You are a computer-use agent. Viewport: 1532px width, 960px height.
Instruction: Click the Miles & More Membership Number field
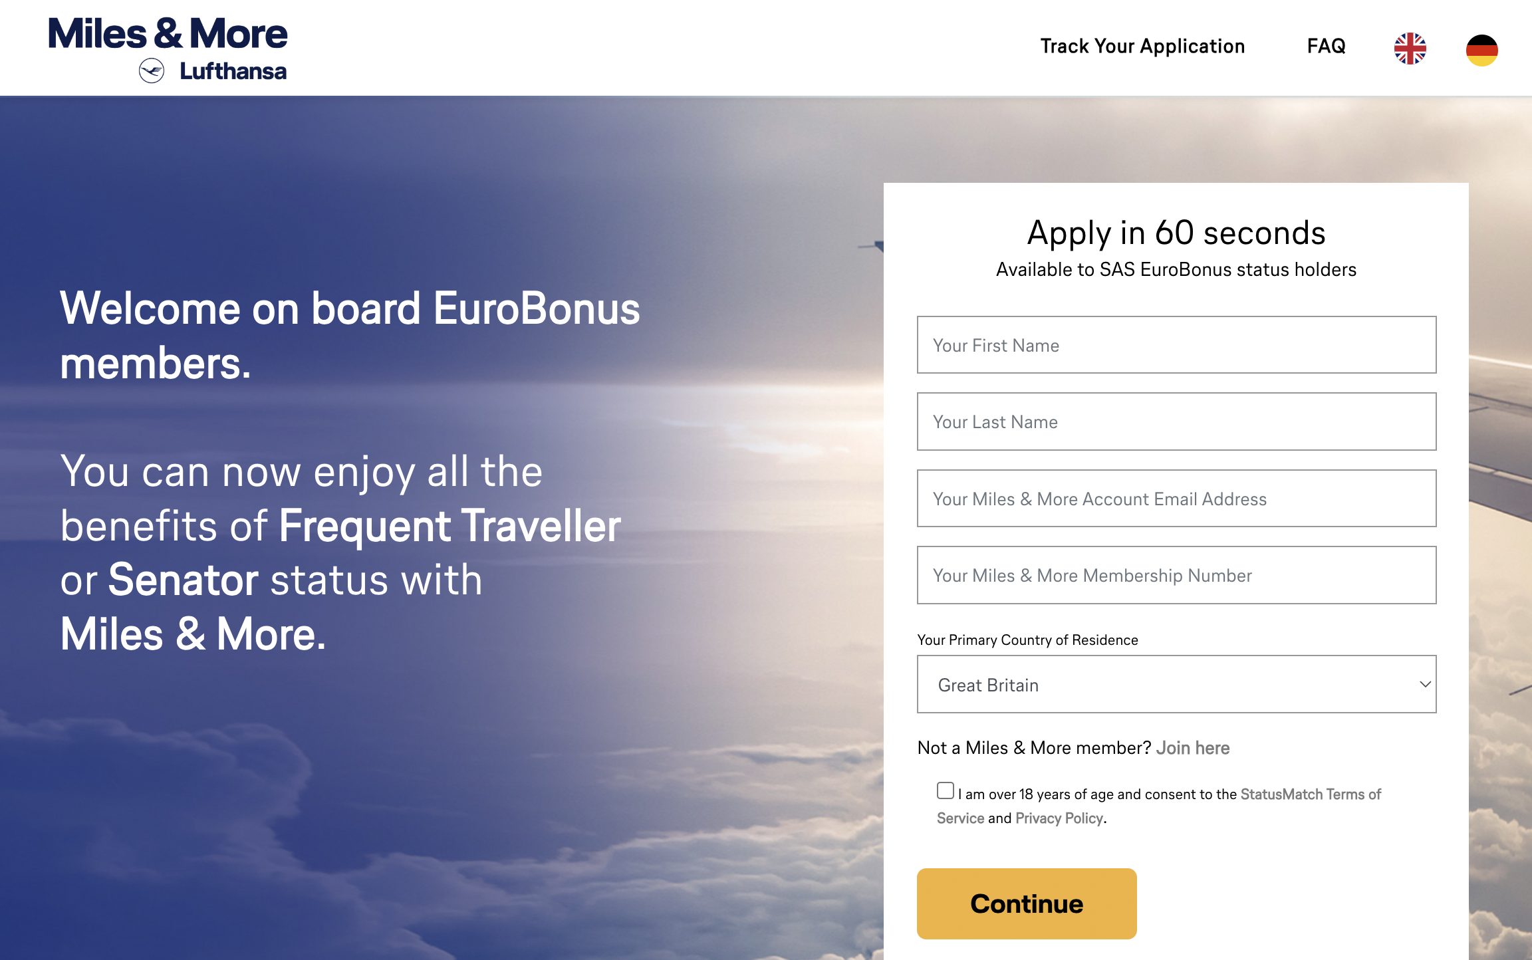coord(1176,575)
